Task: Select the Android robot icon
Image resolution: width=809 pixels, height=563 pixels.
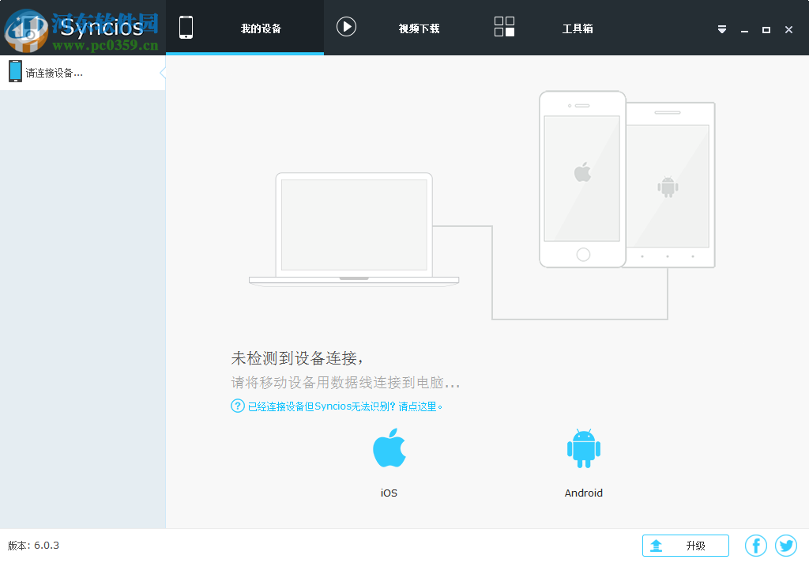Action: click(584, 447)
